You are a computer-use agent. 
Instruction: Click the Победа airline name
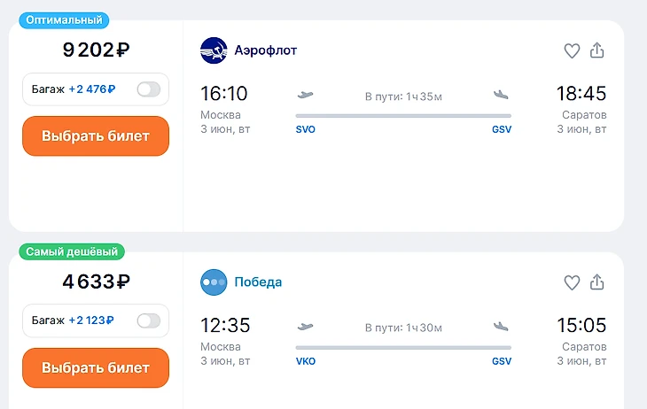(259, 282)
